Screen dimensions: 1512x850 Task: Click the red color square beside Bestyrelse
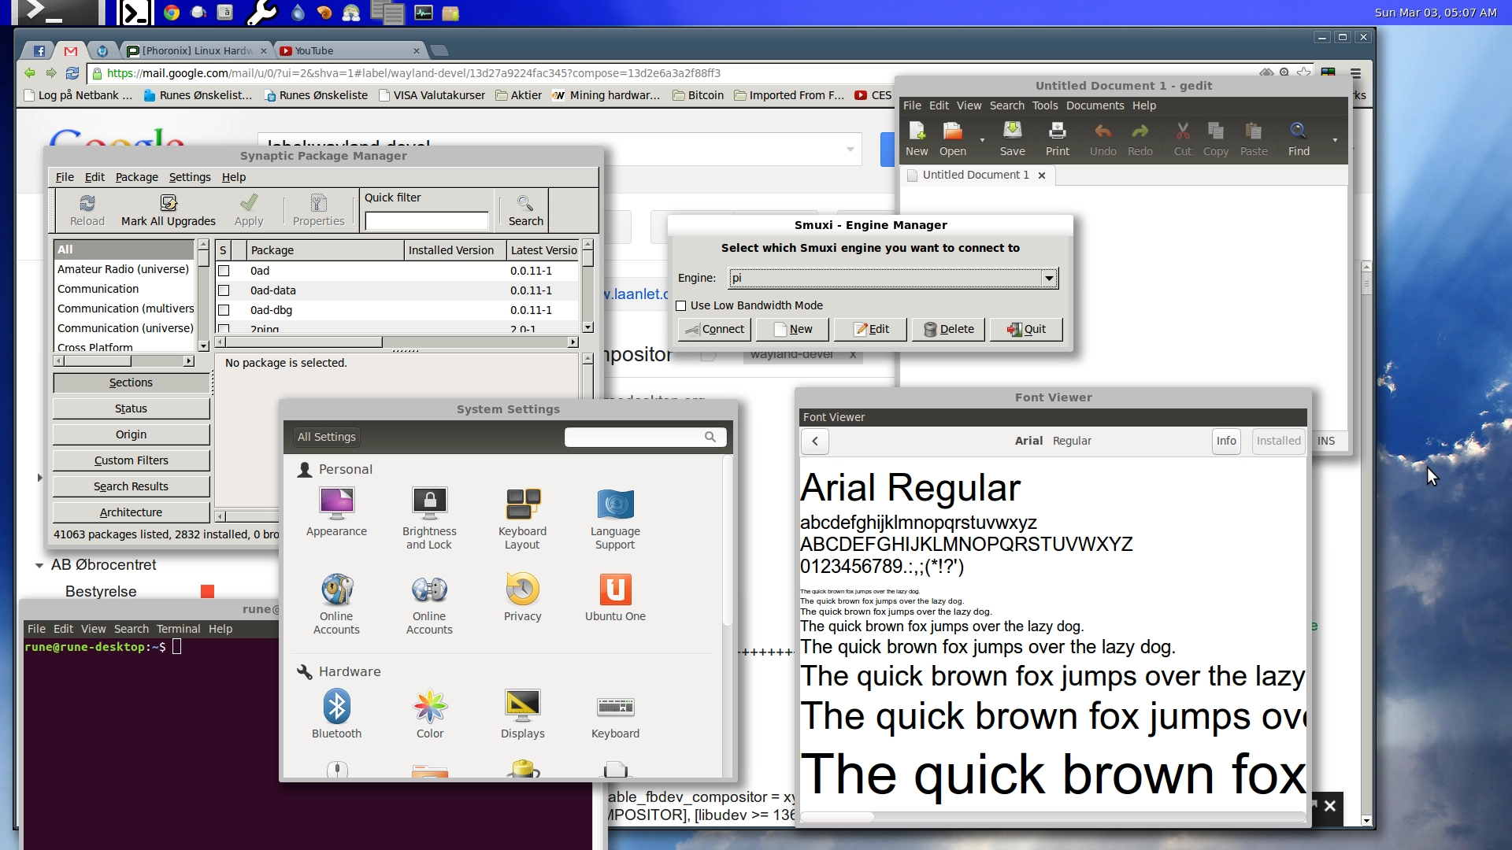click(208, 589)
